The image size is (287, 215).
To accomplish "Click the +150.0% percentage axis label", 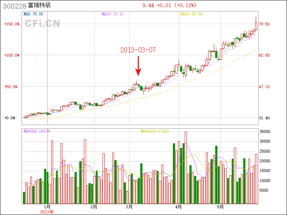I will 12,24.
